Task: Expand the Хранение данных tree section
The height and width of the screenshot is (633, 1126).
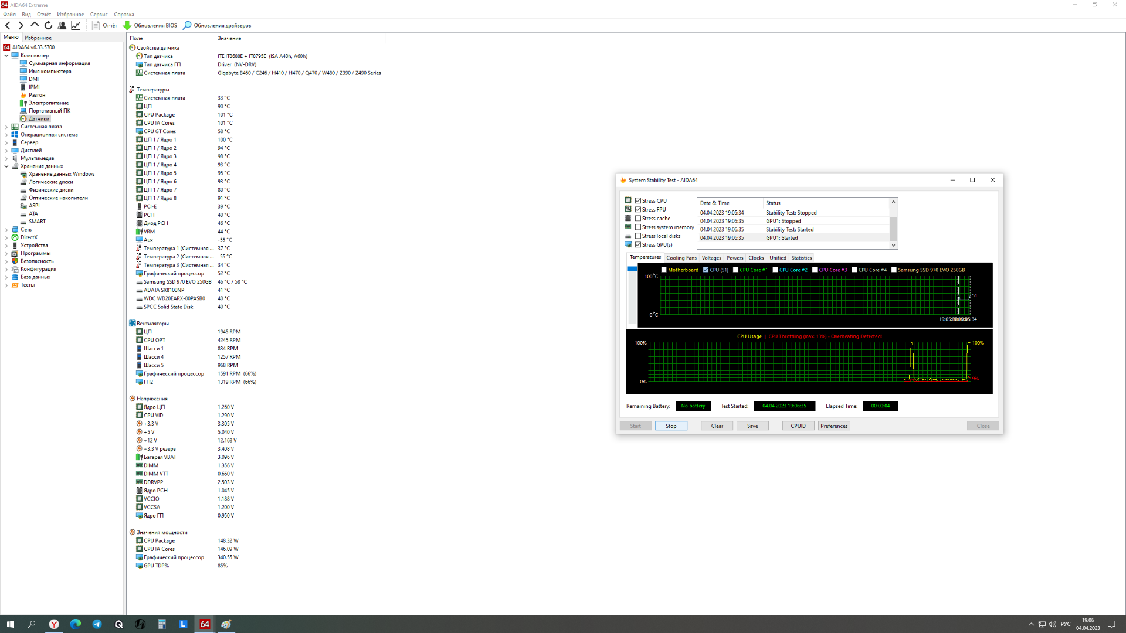Action: tap(6, 165)
